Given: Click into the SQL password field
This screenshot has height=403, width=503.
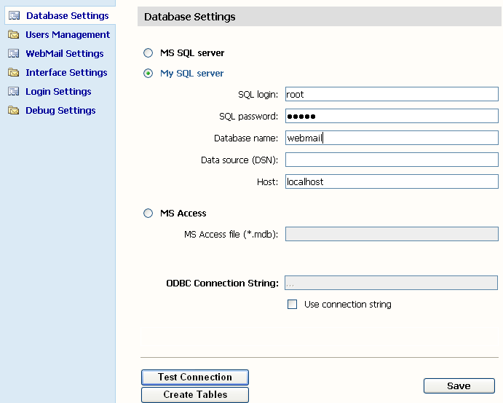Looking at the screenshot, I should tap(392, 116).
